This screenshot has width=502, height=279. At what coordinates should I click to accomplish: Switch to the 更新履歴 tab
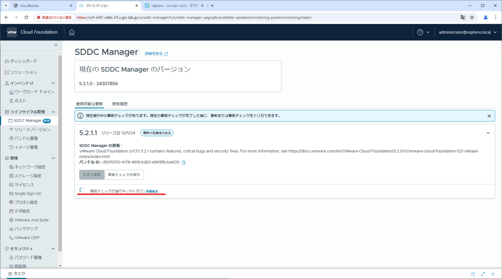point(120,104)
